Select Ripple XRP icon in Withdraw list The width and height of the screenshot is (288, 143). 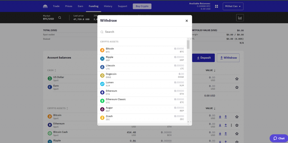click(x=102, y=58)
